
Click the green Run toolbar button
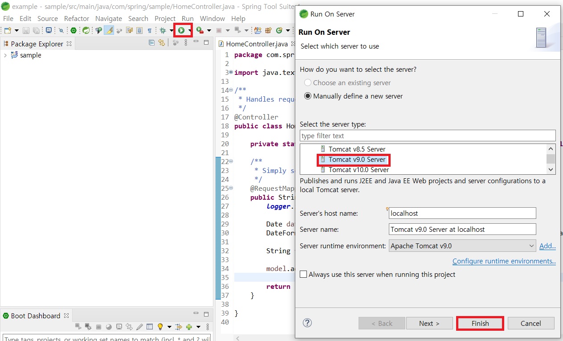click(x=181, y=30)
